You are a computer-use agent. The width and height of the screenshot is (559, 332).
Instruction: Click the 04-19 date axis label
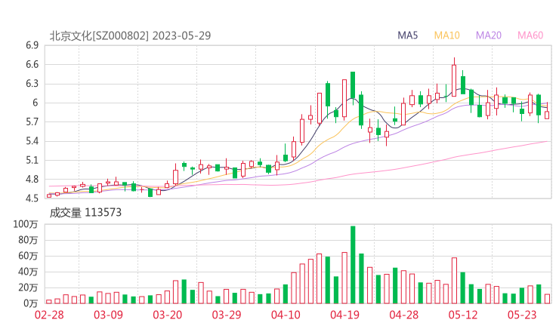[x=344, y=315]
